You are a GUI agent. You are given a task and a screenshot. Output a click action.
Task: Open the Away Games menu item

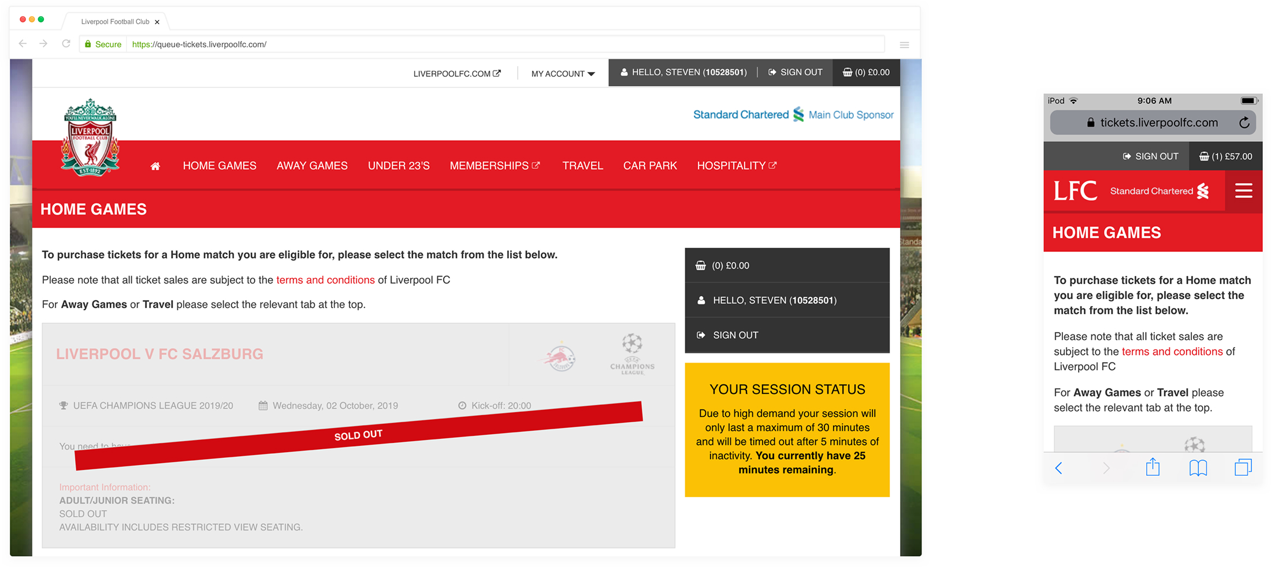312,166
